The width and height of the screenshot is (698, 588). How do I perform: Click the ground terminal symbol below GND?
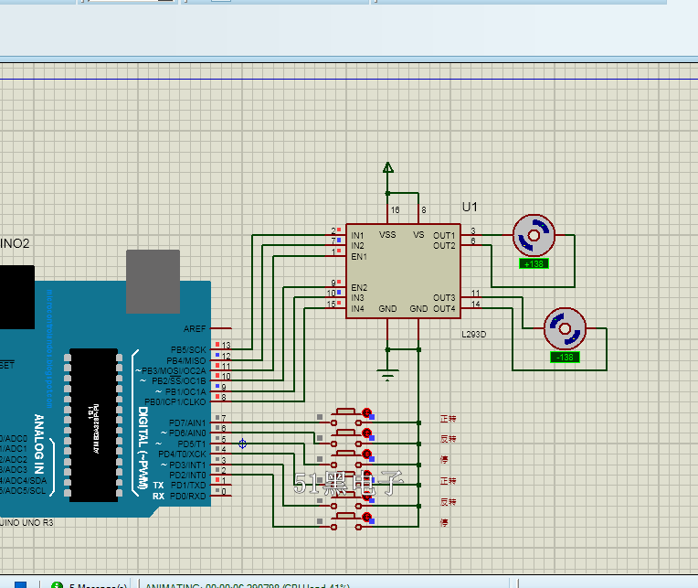[387, 375]
